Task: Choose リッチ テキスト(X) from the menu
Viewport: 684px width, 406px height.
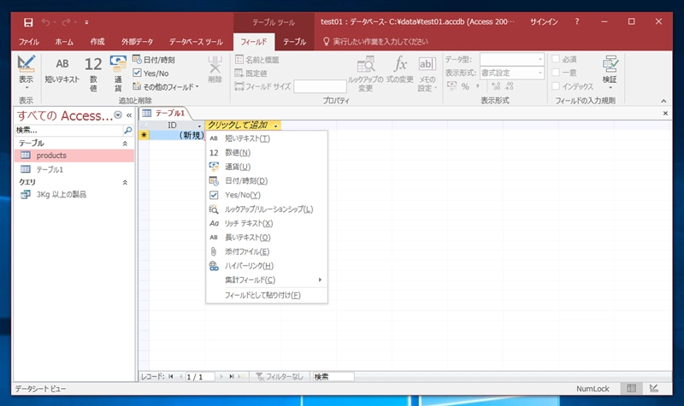Action: pos(267,223)
